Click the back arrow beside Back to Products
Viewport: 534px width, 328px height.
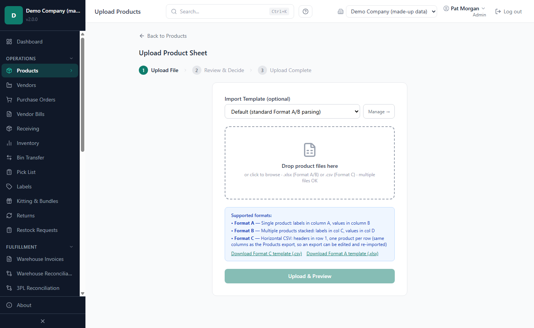click(142, 36)
